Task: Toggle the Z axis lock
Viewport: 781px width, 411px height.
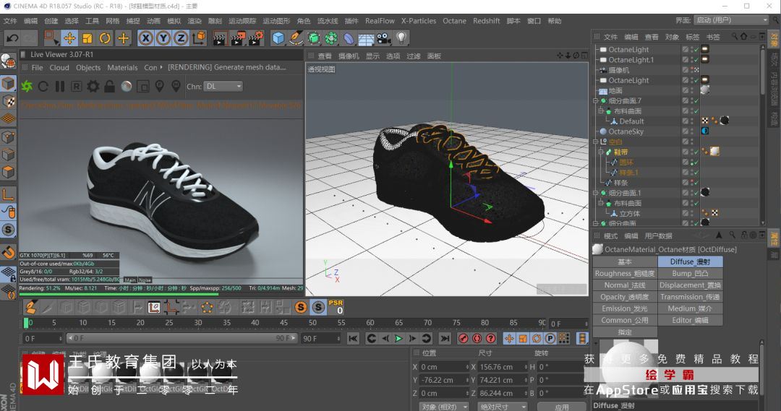Action: point(181,38)
